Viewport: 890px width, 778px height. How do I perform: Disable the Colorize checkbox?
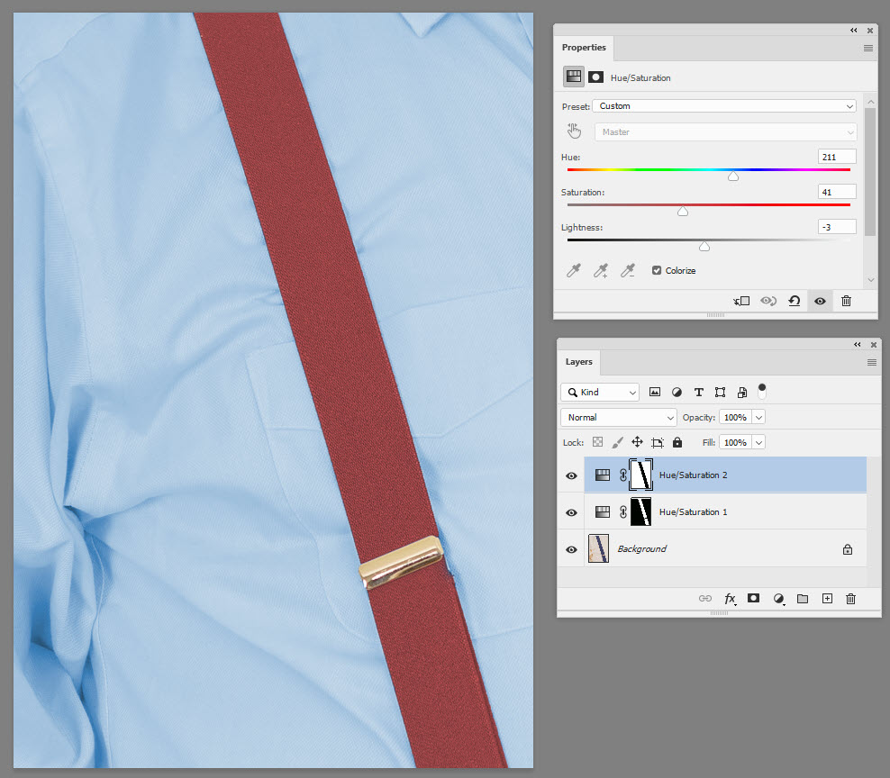coord(654,270)
